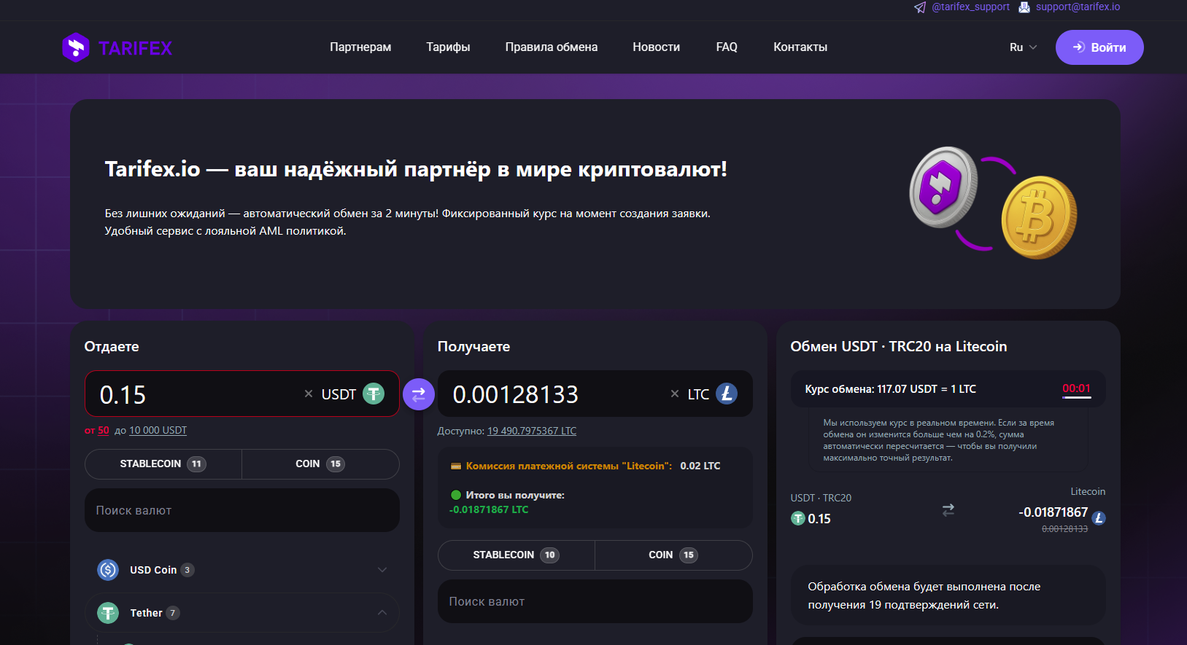Click the blue Litecoin icon in receive field

726,394
